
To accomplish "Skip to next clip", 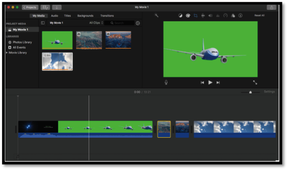I will click(x=218, y=83).
